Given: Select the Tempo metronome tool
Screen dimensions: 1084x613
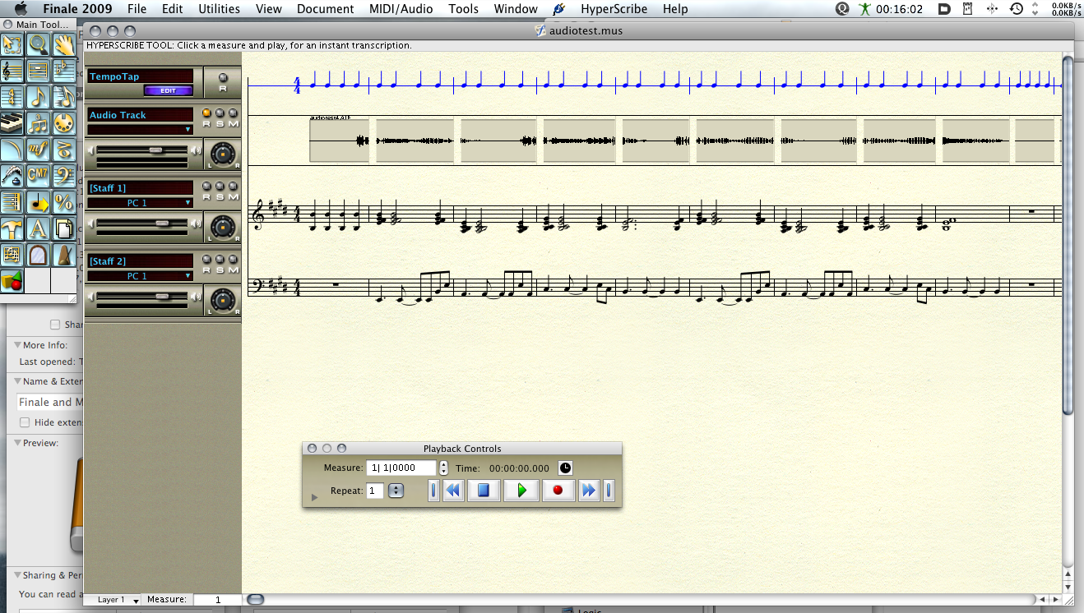Looking at the screenshot, I should pos(64,255).
